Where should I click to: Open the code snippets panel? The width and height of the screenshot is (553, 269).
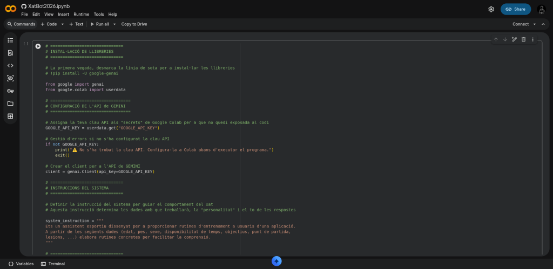tap(10, 65)
